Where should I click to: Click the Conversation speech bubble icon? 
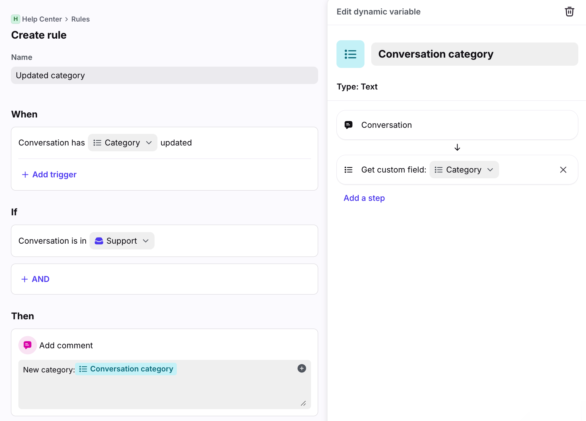(348, 125)
